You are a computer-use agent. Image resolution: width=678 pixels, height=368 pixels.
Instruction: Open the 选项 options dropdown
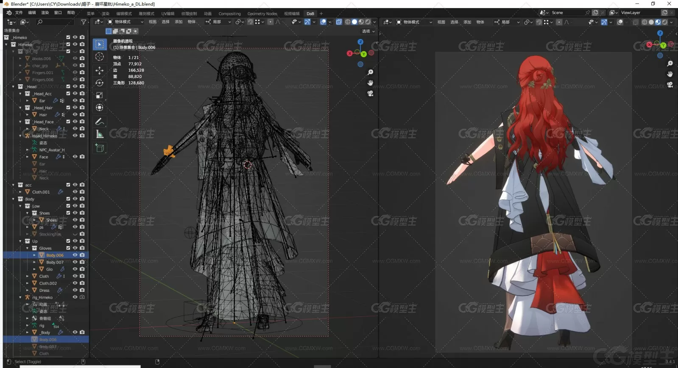click(x=368, y=31)
